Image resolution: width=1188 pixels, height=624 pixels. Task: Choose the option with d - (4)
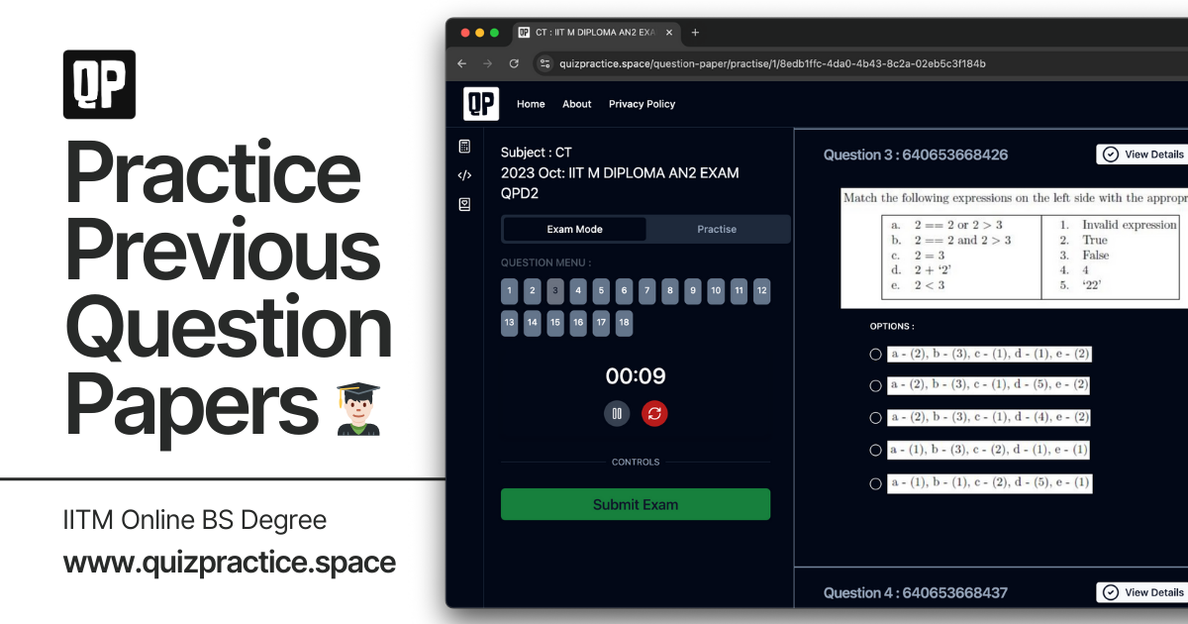(x=875, y=417)
